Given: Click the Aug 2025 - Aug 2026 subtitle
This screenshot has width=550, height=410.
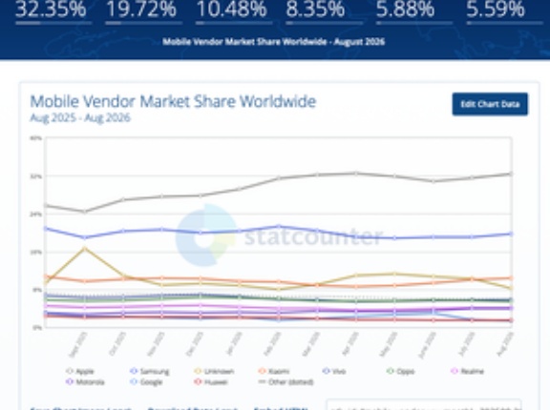Looking at the screenshot, I should click(80, 117).
